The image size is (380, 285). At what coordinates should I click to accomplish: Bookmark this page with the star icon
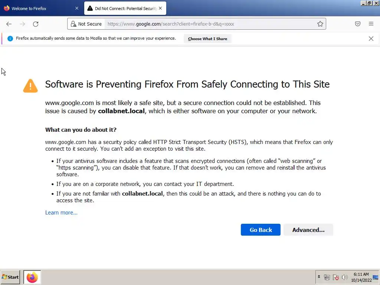click(x=320, y=24)
